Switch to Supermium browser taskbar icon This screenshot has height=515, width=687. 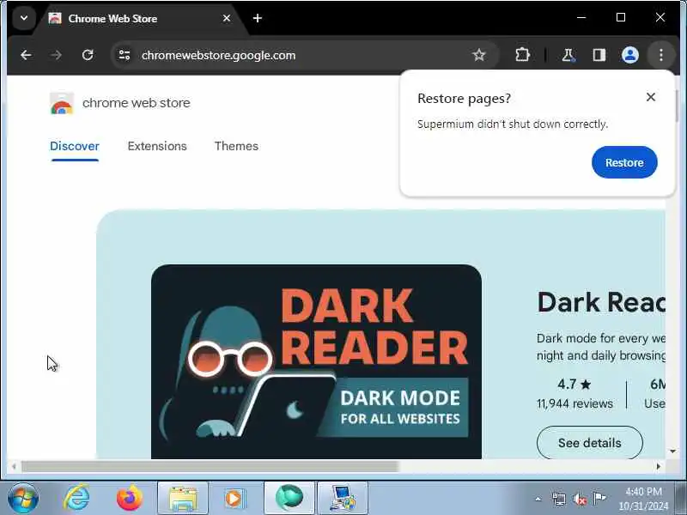289,499
